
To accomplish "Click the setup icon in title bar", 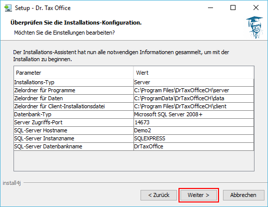I will pos(8,8).
